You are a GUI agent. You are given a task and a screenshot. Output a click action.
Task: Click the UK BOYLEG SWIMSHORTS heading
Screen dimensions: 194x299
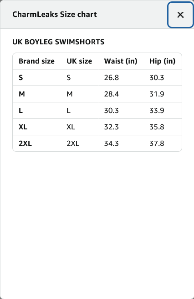click(58, 42)
